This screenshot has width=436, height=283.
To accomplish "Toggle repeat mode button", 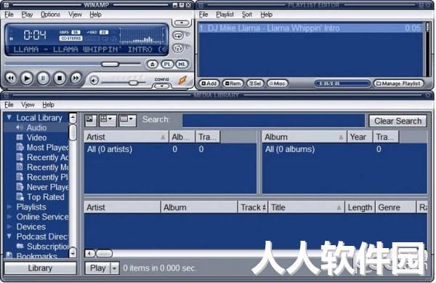I will click(x=178, y=36).
